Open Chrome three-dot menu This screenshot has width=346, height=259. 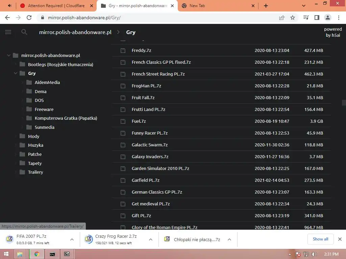pyautogui.click(x=339, y=18)
